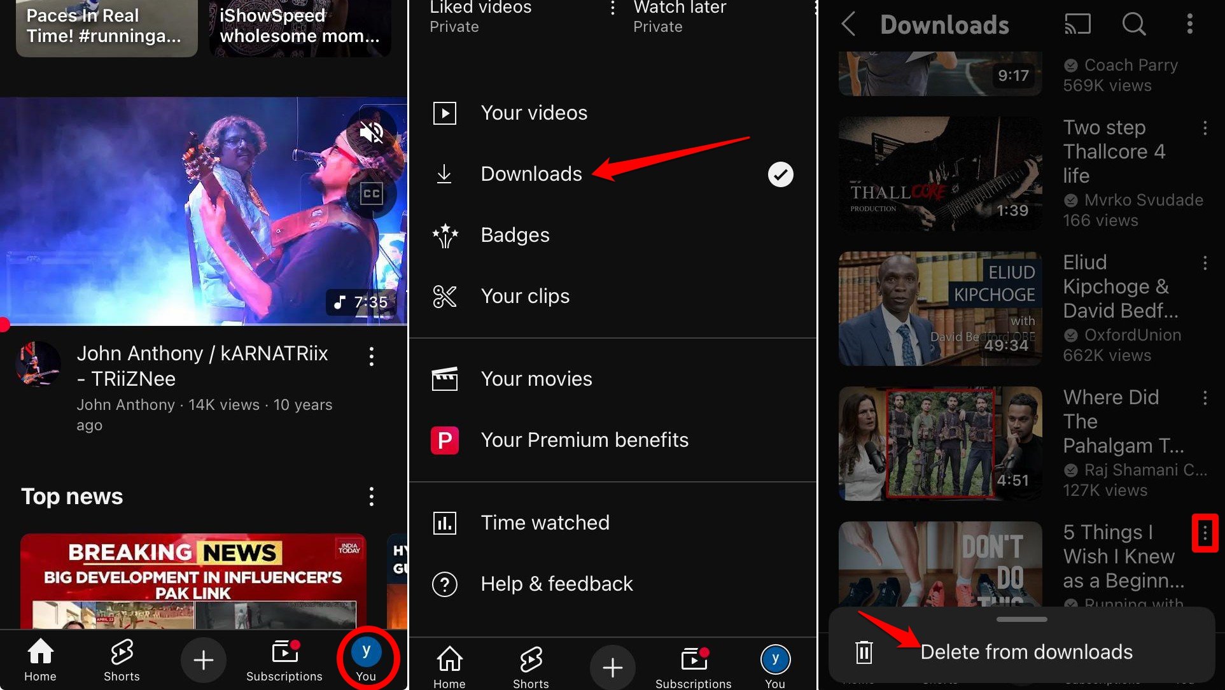Screen dimensions: 1225x690
Task: Play the Eliud Kipchoge OxfordUnion thumbnail
Action: pyautogui.click(x=941, y=309)
